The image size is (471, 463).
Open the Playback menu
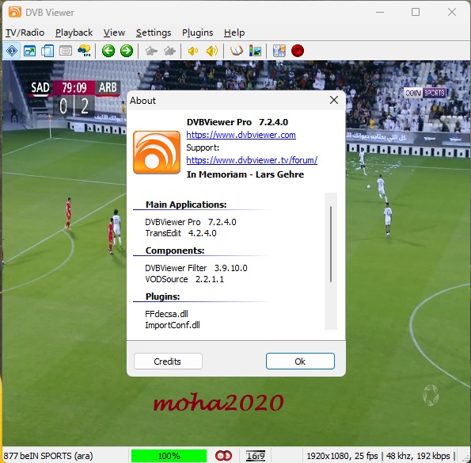pyautogui.click(x=74, y=33)
